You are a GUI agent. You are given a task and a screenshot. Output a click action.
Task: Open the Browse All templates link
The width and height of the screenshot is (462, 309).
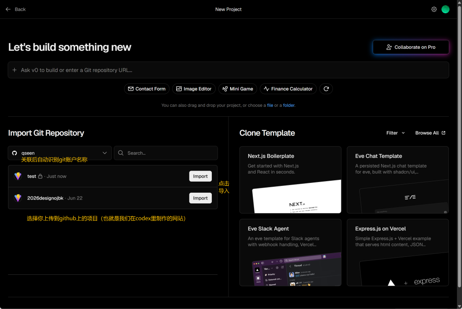430,133
